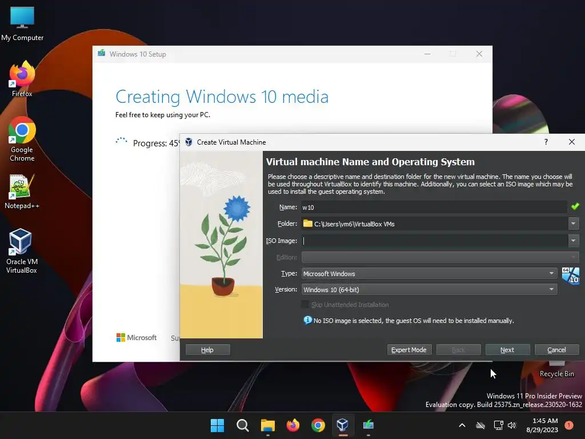The image size is (585, 439).
Task: Click the VirtualBox icon in Create Virtual Machine title
Action: click(x=189, y=142)
